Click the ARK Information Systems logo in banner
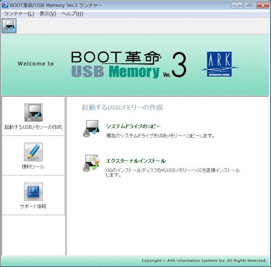 [219, 64]
